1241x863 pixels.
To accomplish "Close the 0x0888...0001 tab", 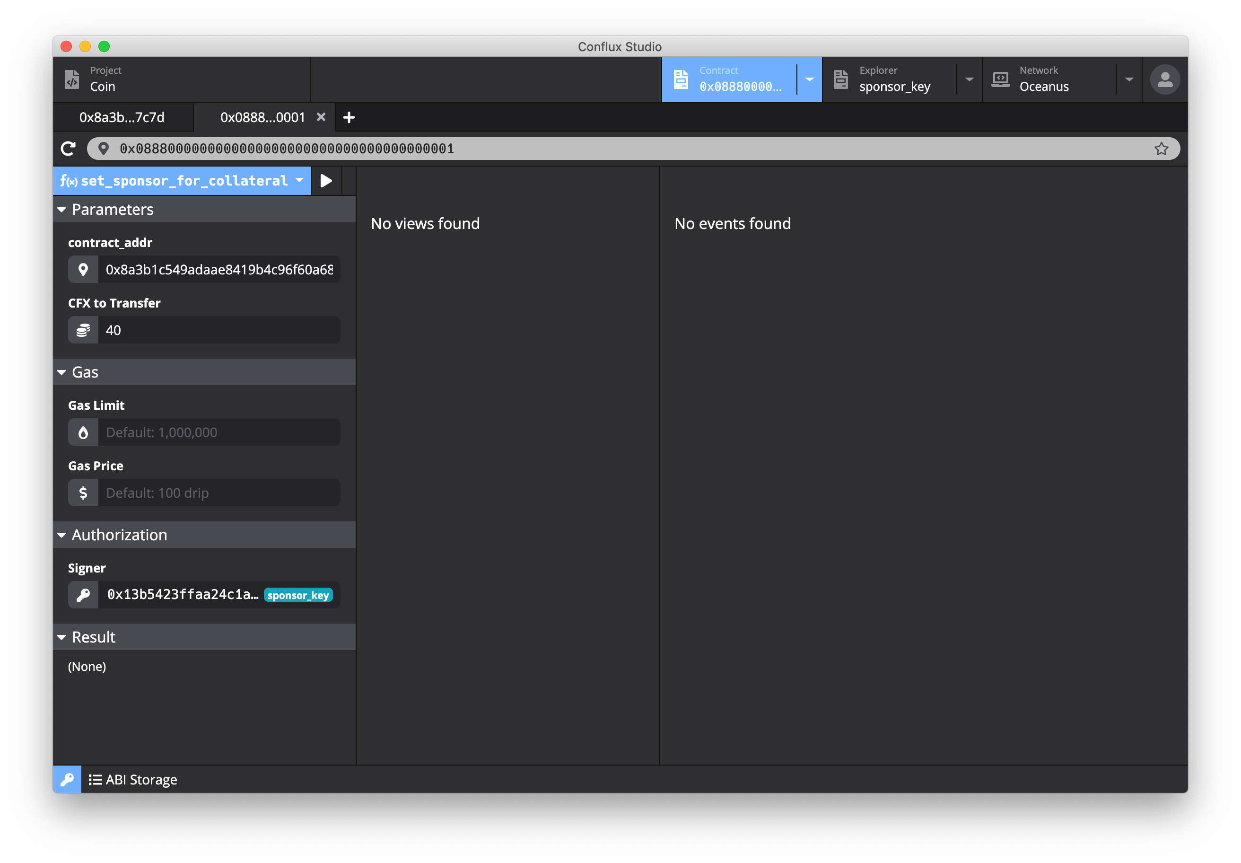I will [321, 117].
